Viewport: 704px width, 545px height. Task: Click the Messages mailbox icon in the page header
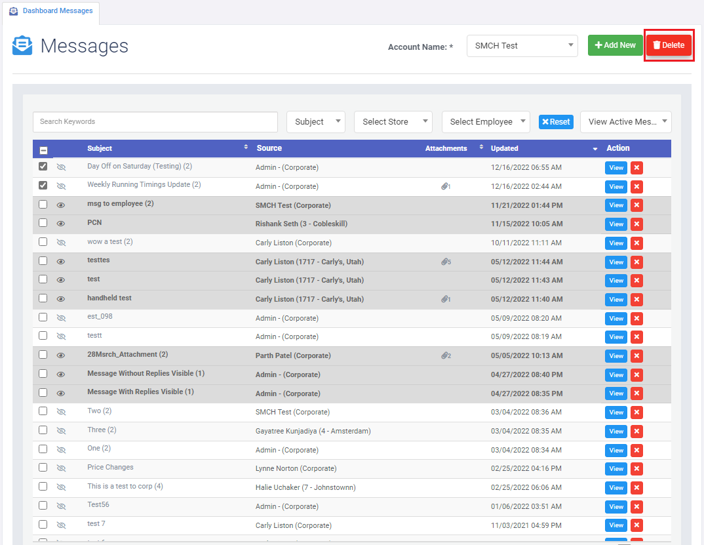(22, 45)
